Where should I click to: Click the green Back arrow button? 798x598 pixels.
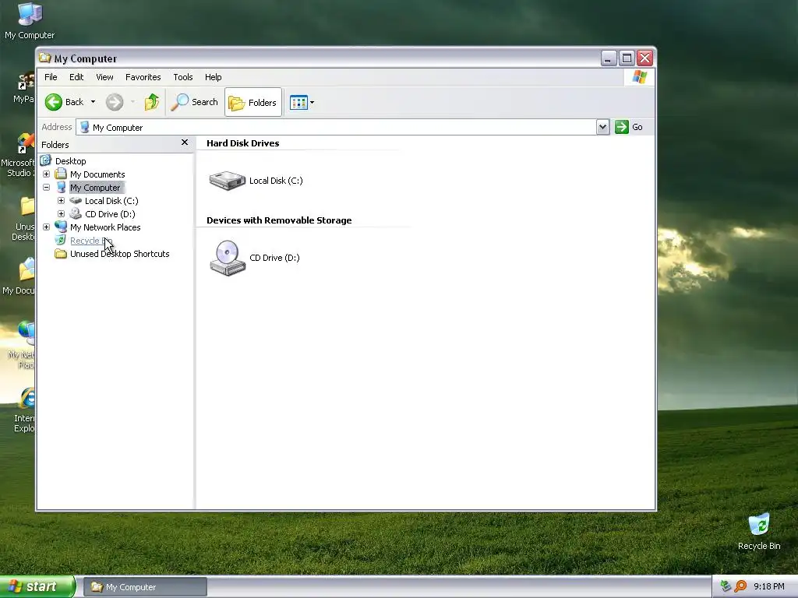[x=53, y=102]
